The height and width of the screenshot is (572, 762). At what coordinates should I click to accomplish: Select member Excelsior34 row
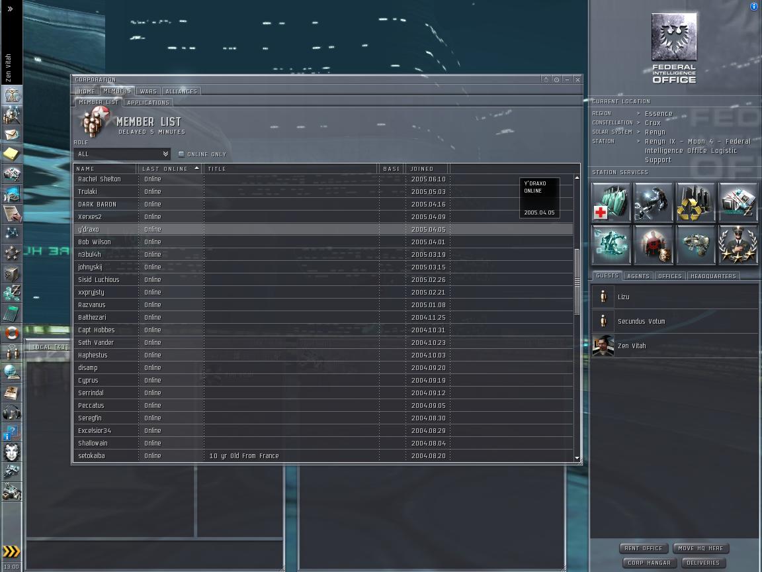pyautogui.click(x=323, y=430)
